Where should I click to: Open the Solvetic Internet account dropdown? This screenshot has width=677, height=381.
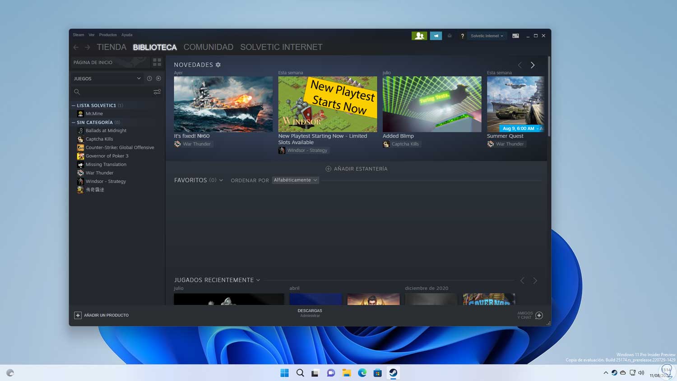pos(487,36)
